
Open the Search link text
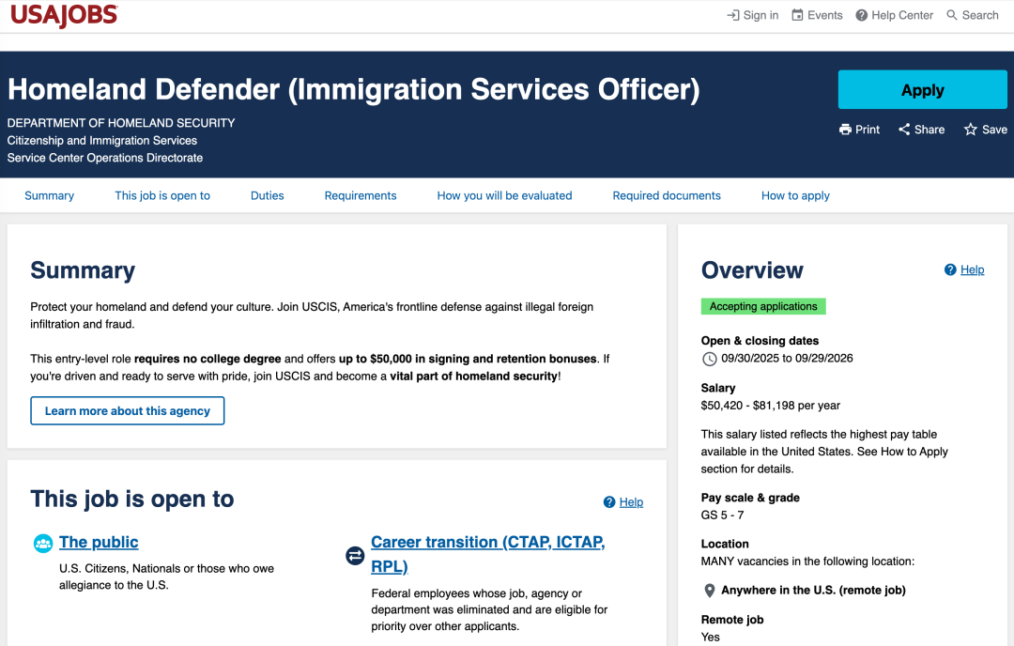[979, 15]
